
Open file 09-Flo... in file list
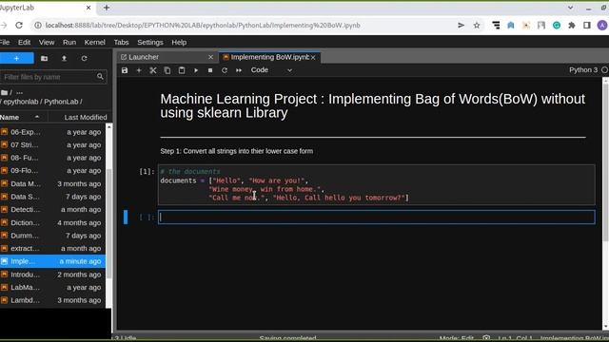coord(53,171)
